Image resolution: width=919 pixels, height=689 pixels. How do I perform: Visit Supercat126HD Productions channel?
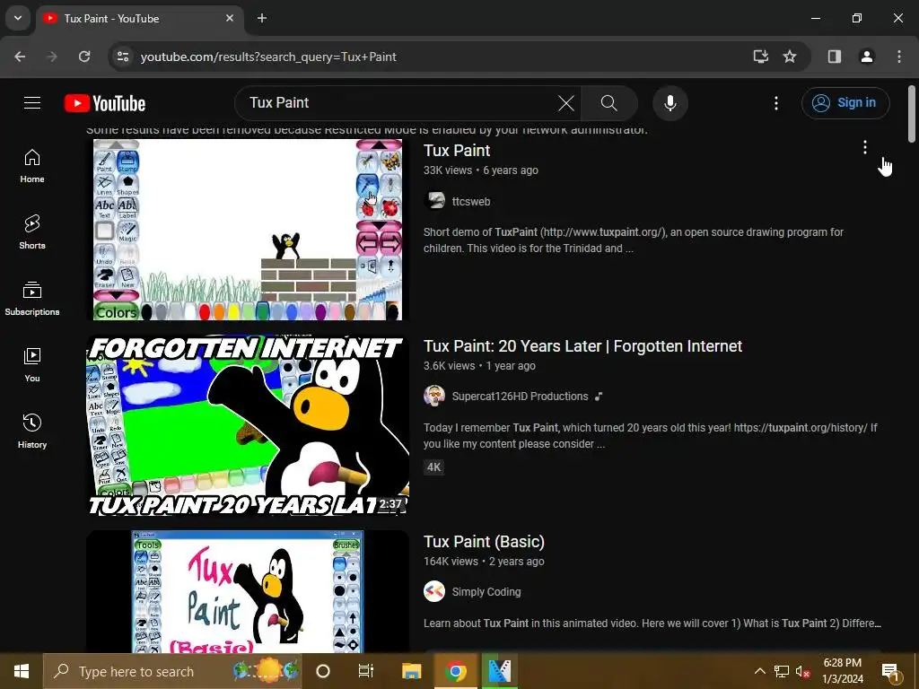point(520,397)
